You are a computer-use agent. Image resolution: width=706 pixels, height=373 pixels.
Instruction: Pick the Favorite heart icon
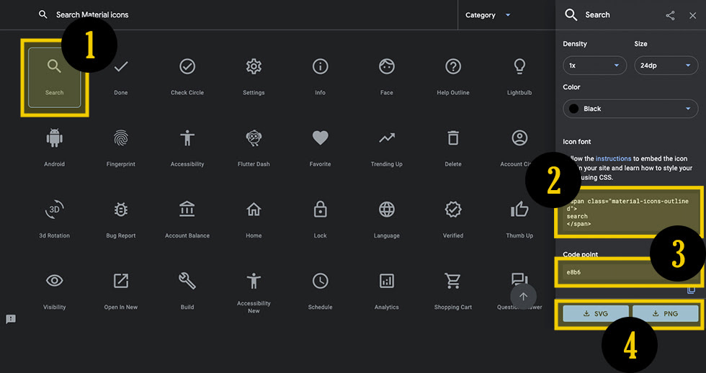(x=320, y=138)
